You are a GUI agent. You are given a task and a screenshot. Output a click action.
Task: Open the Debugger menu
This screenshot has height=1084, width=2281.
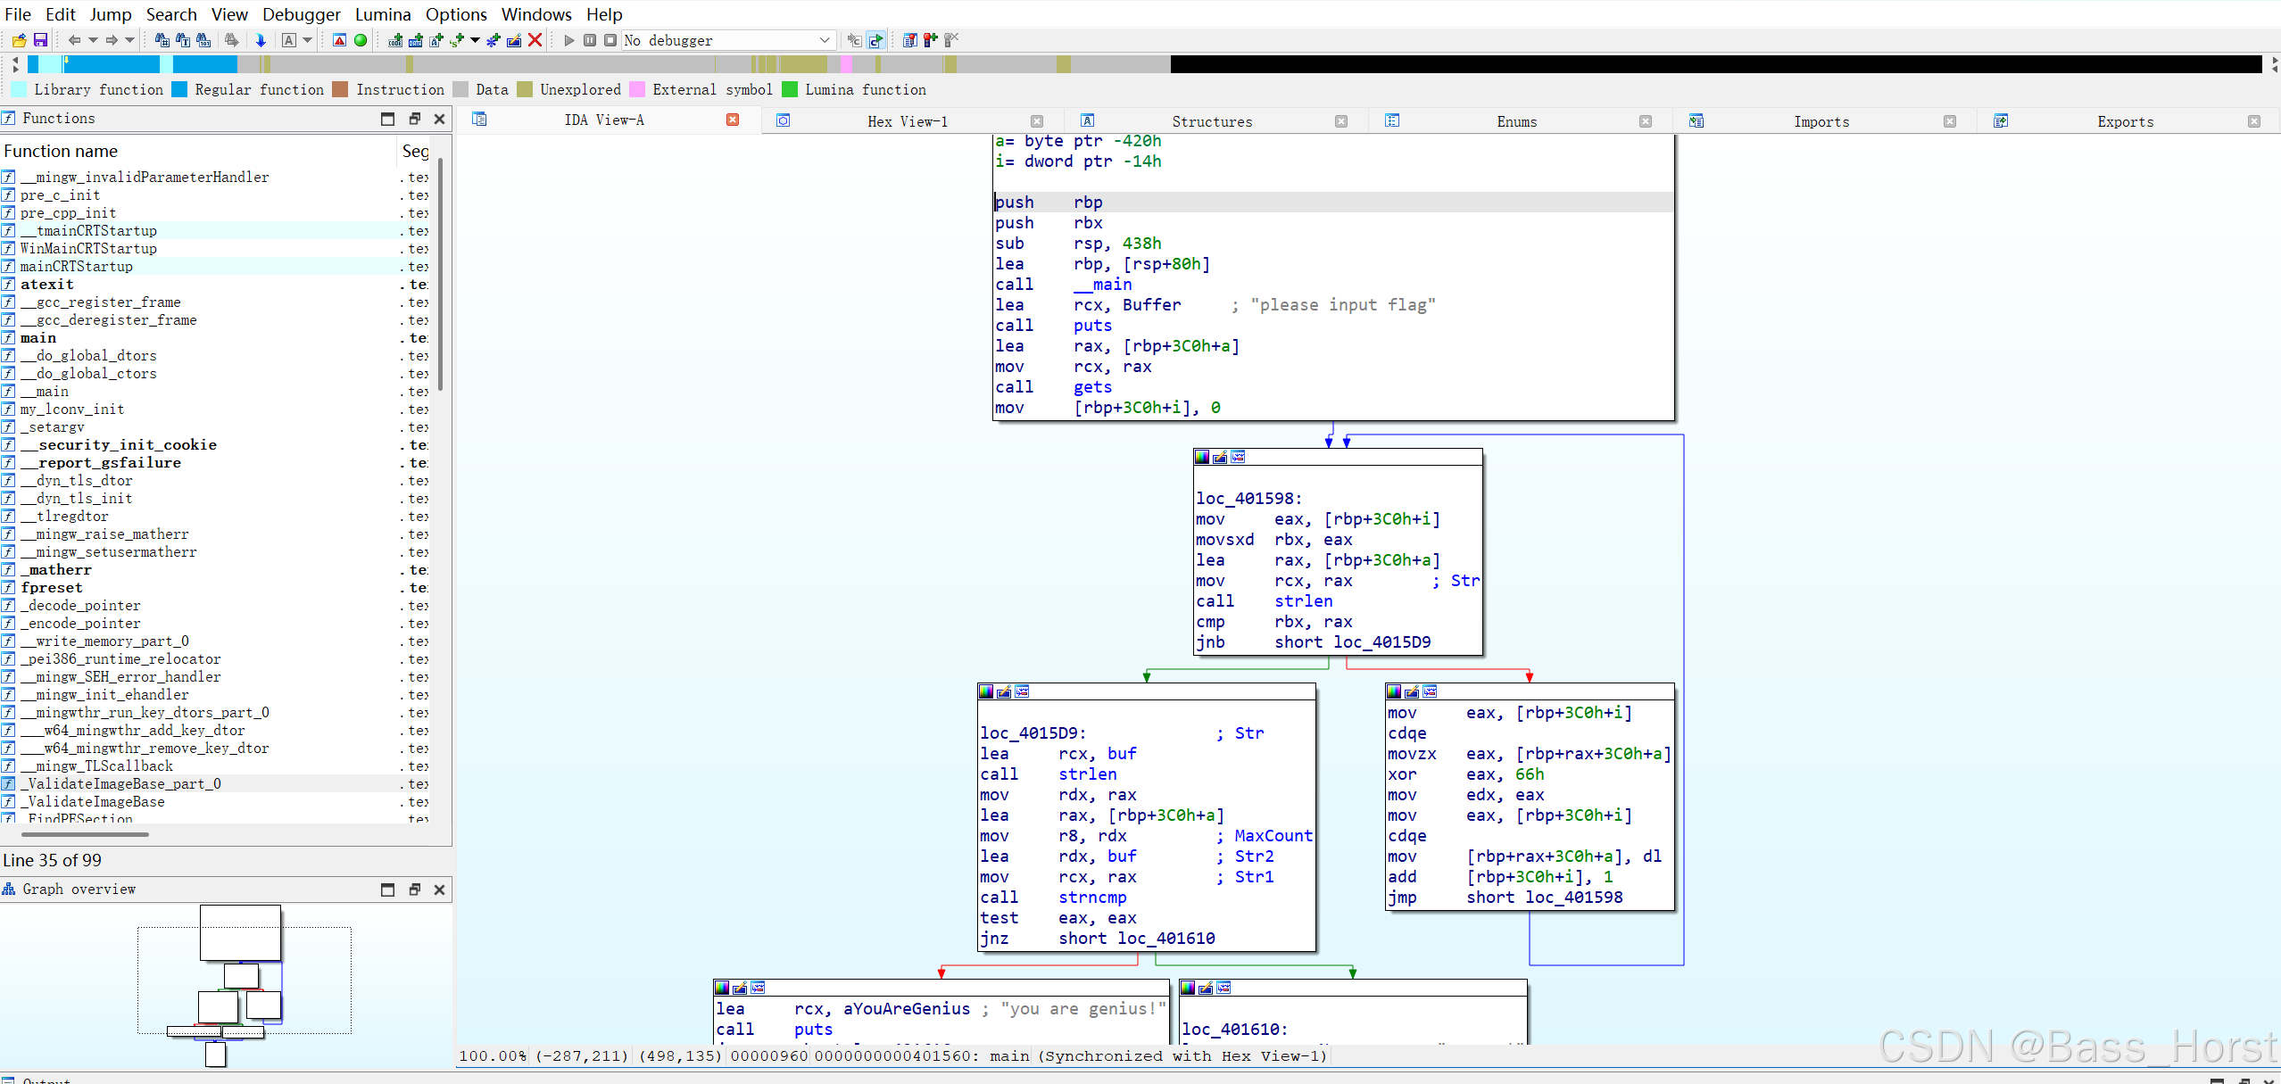pos(301,14)
